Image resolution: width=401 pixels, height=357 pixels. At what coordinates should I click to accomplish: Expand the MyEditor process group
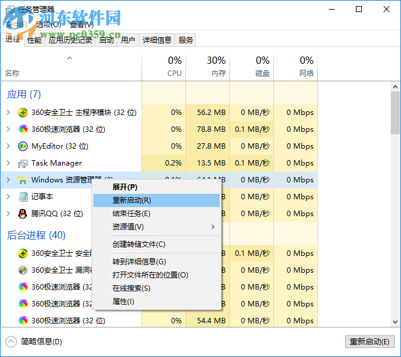pyautogui.click(x=8, y=146)
